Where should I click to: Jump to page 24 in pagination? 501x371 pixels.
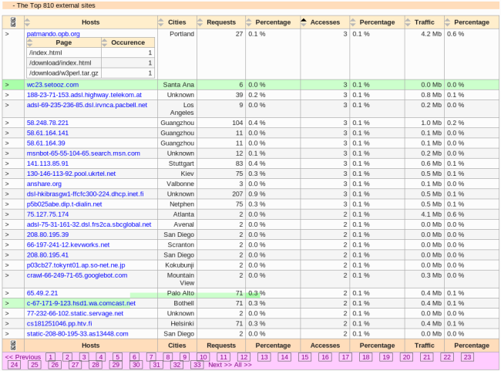coord(14,365)
